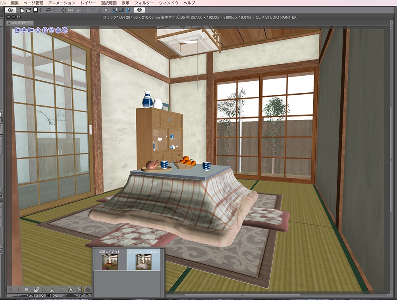Select the rotate 3D object icon
This screenshot has width=397, height=300.
tap(45, 31)
